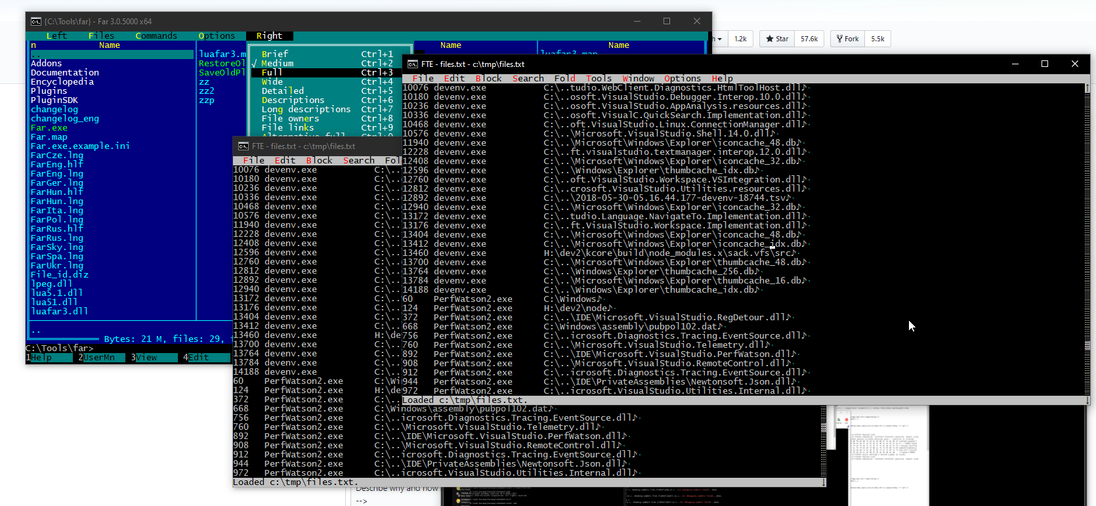The width and height of the screenshot is (1096, 506).
Task: Open Window menu in front FTE window
Action: tap(638, 78)
